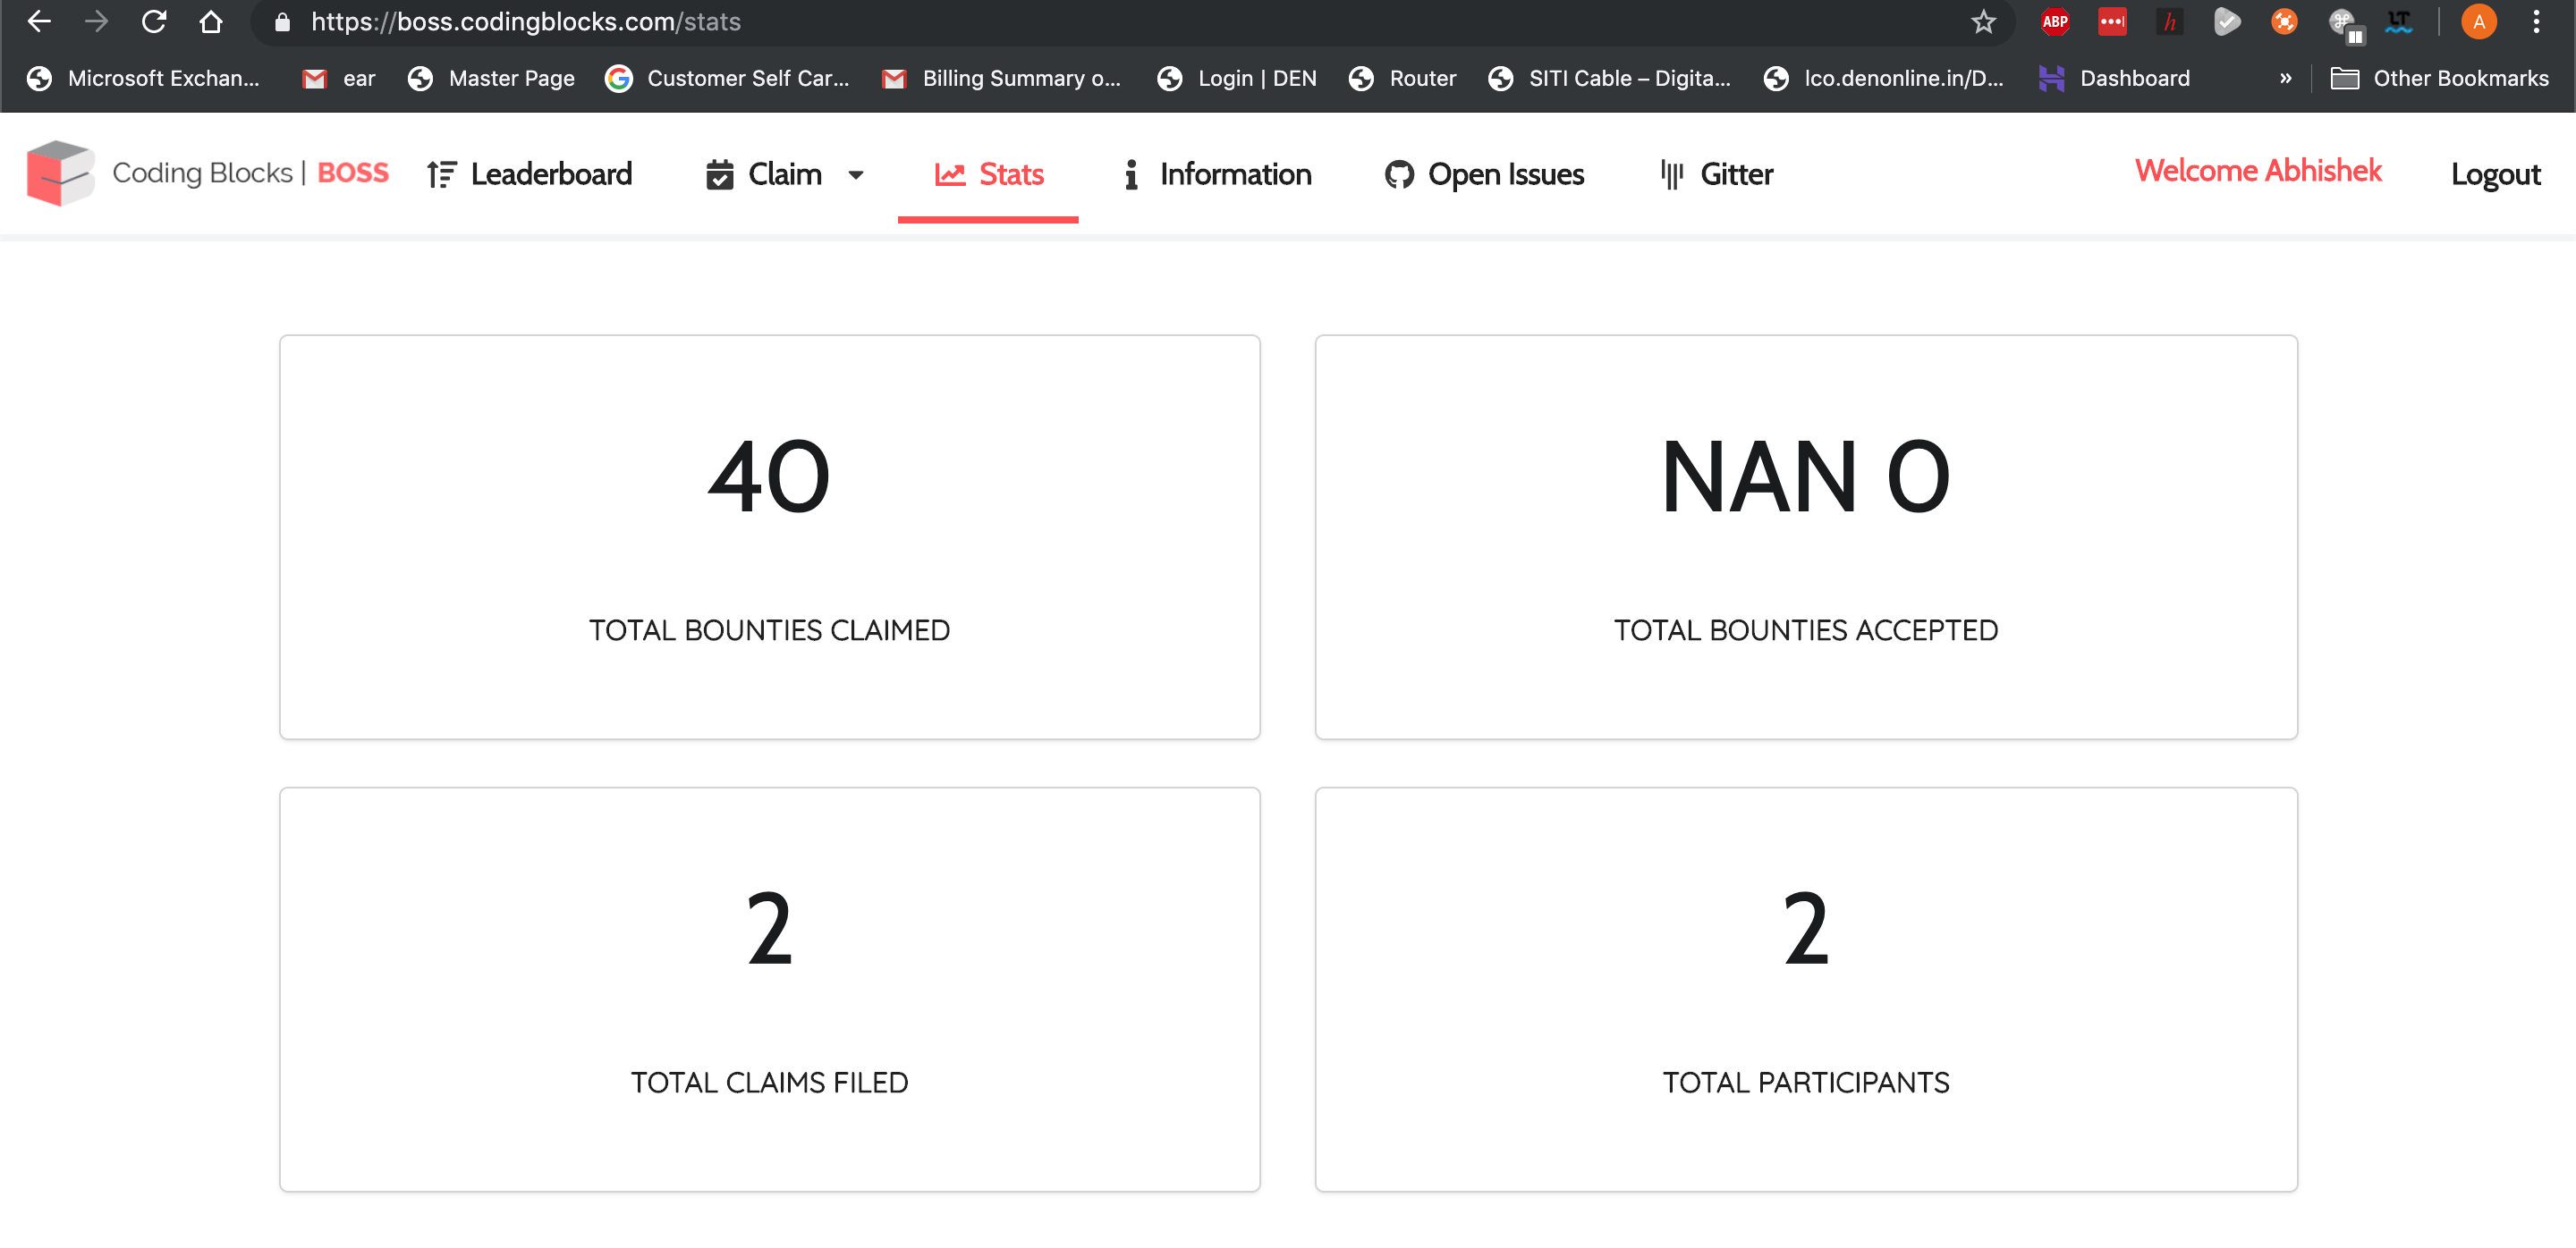The width and height of the screenshot is (2576, 1248).
Task: Click the browser reload icon
Action: (x=154, y=22)
